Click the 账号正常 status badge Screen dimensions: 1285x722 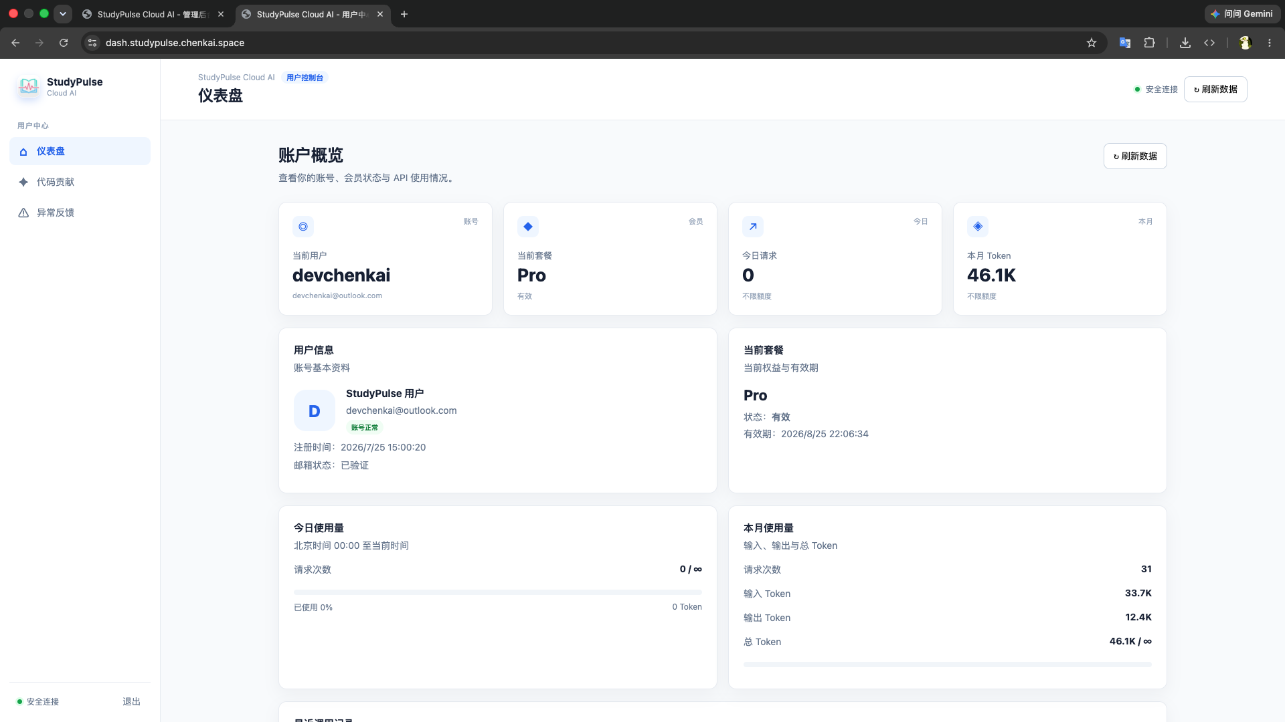point(365,428)
